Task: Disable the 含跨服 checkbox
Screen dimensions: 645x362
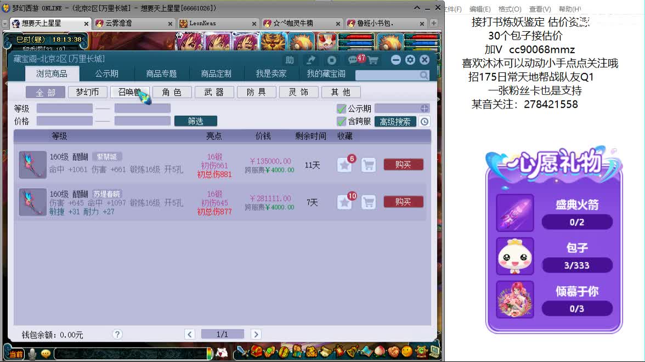Action: point(342,122)
